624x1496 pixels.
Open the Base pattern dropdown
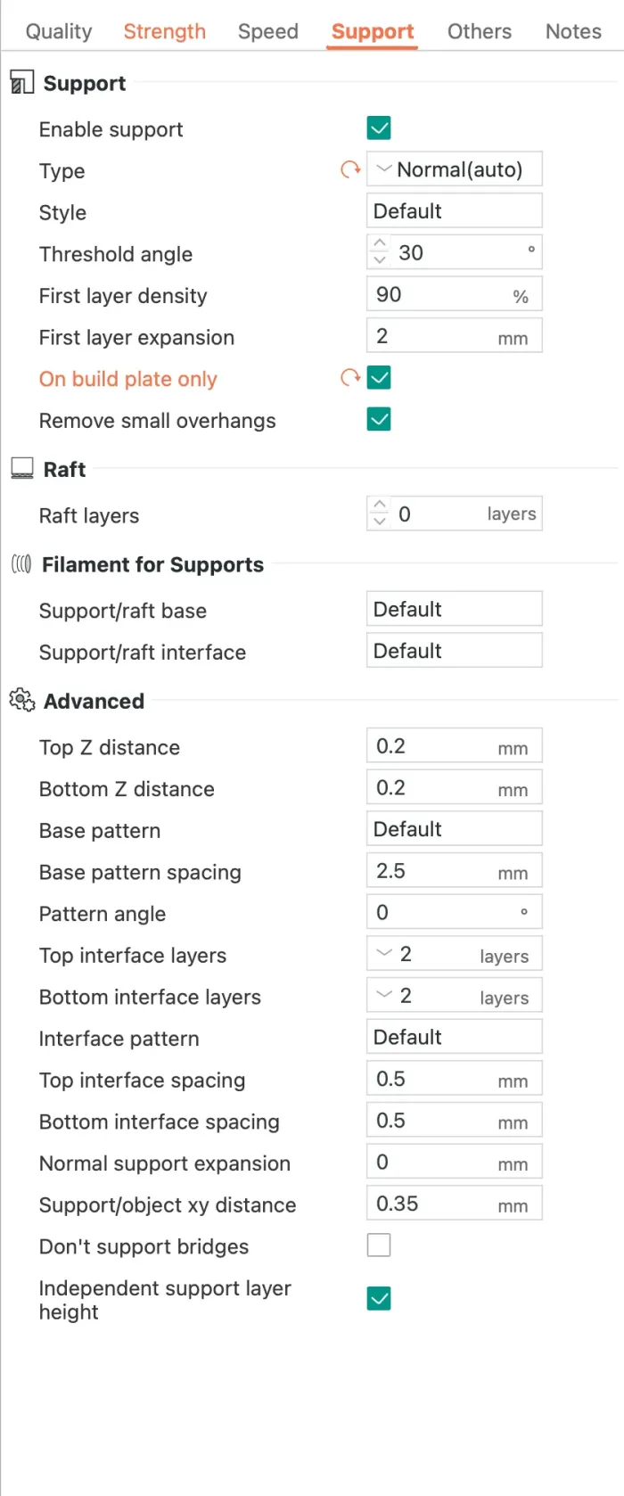tap(454, 829)
